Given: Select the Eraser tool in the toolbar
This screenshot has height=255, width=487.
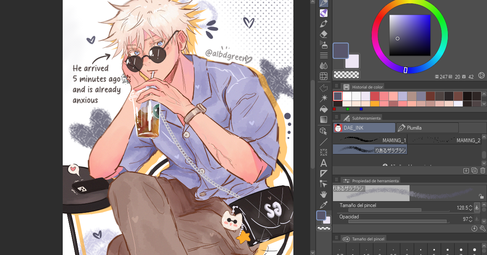Looking at the screenshot, I should point(324,34).
